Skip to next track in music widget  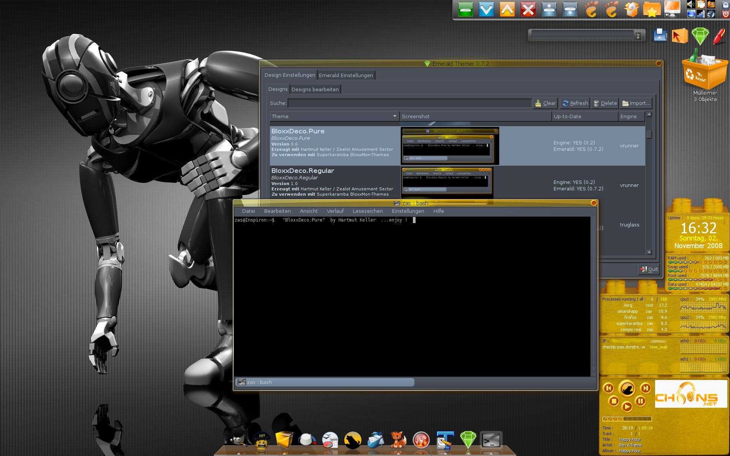point(646,388)
